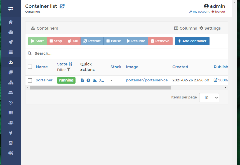The image size is (240, 165).
Task: Toggle the sidebar collapse arrows icon
Action: pos(11,9)
